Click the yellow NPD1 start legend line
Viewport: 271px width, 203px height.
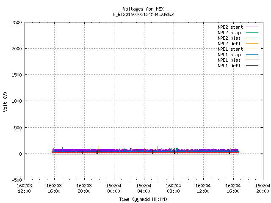[x=252, y=49]
